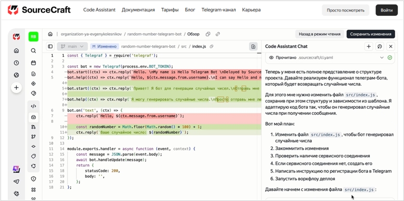The height and width of the screenshot is (201, 404).
Task: Start new chat with plus icon
Action: (369, 47)
